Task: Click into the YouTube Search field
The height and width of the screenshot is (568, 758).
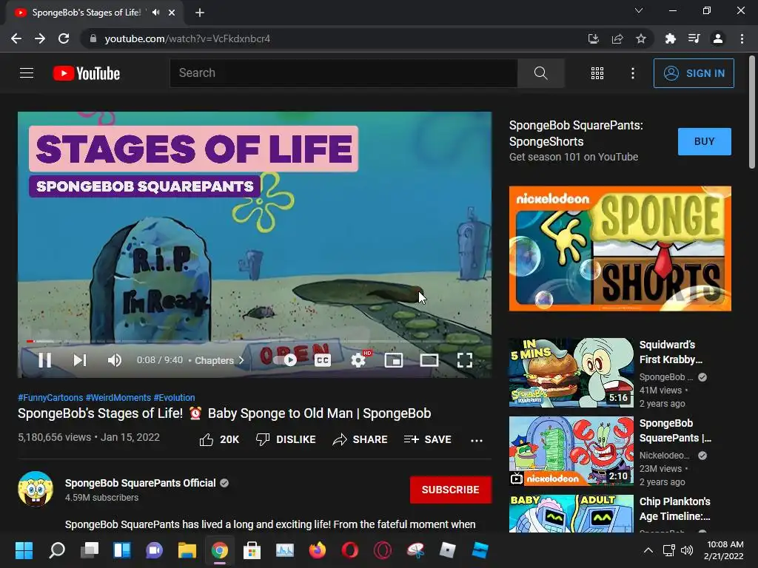Action: coord(343,73)
